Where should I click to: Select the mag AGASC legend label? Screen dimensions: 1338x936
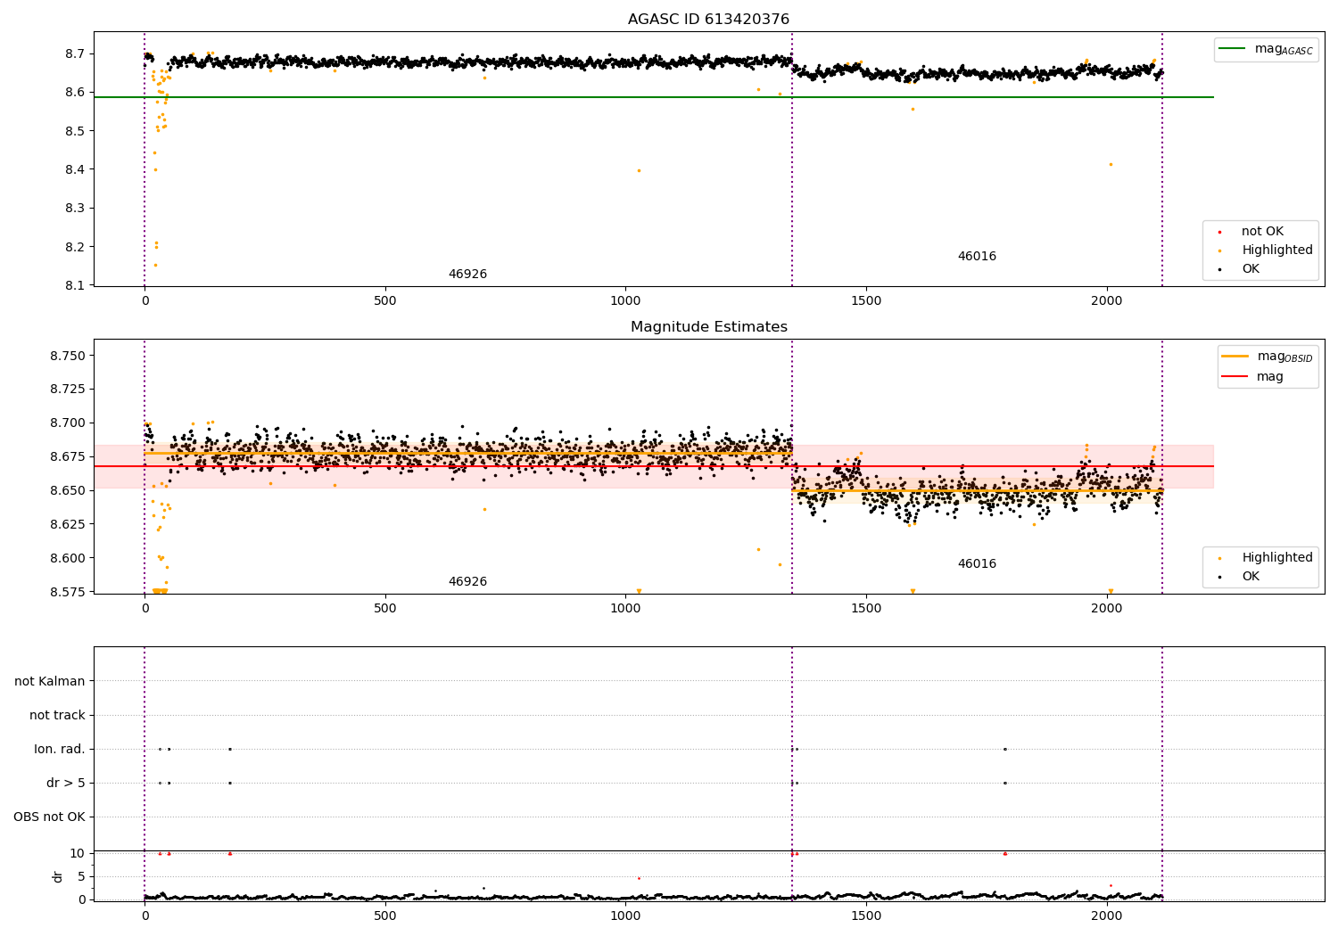coord(1284,49)
